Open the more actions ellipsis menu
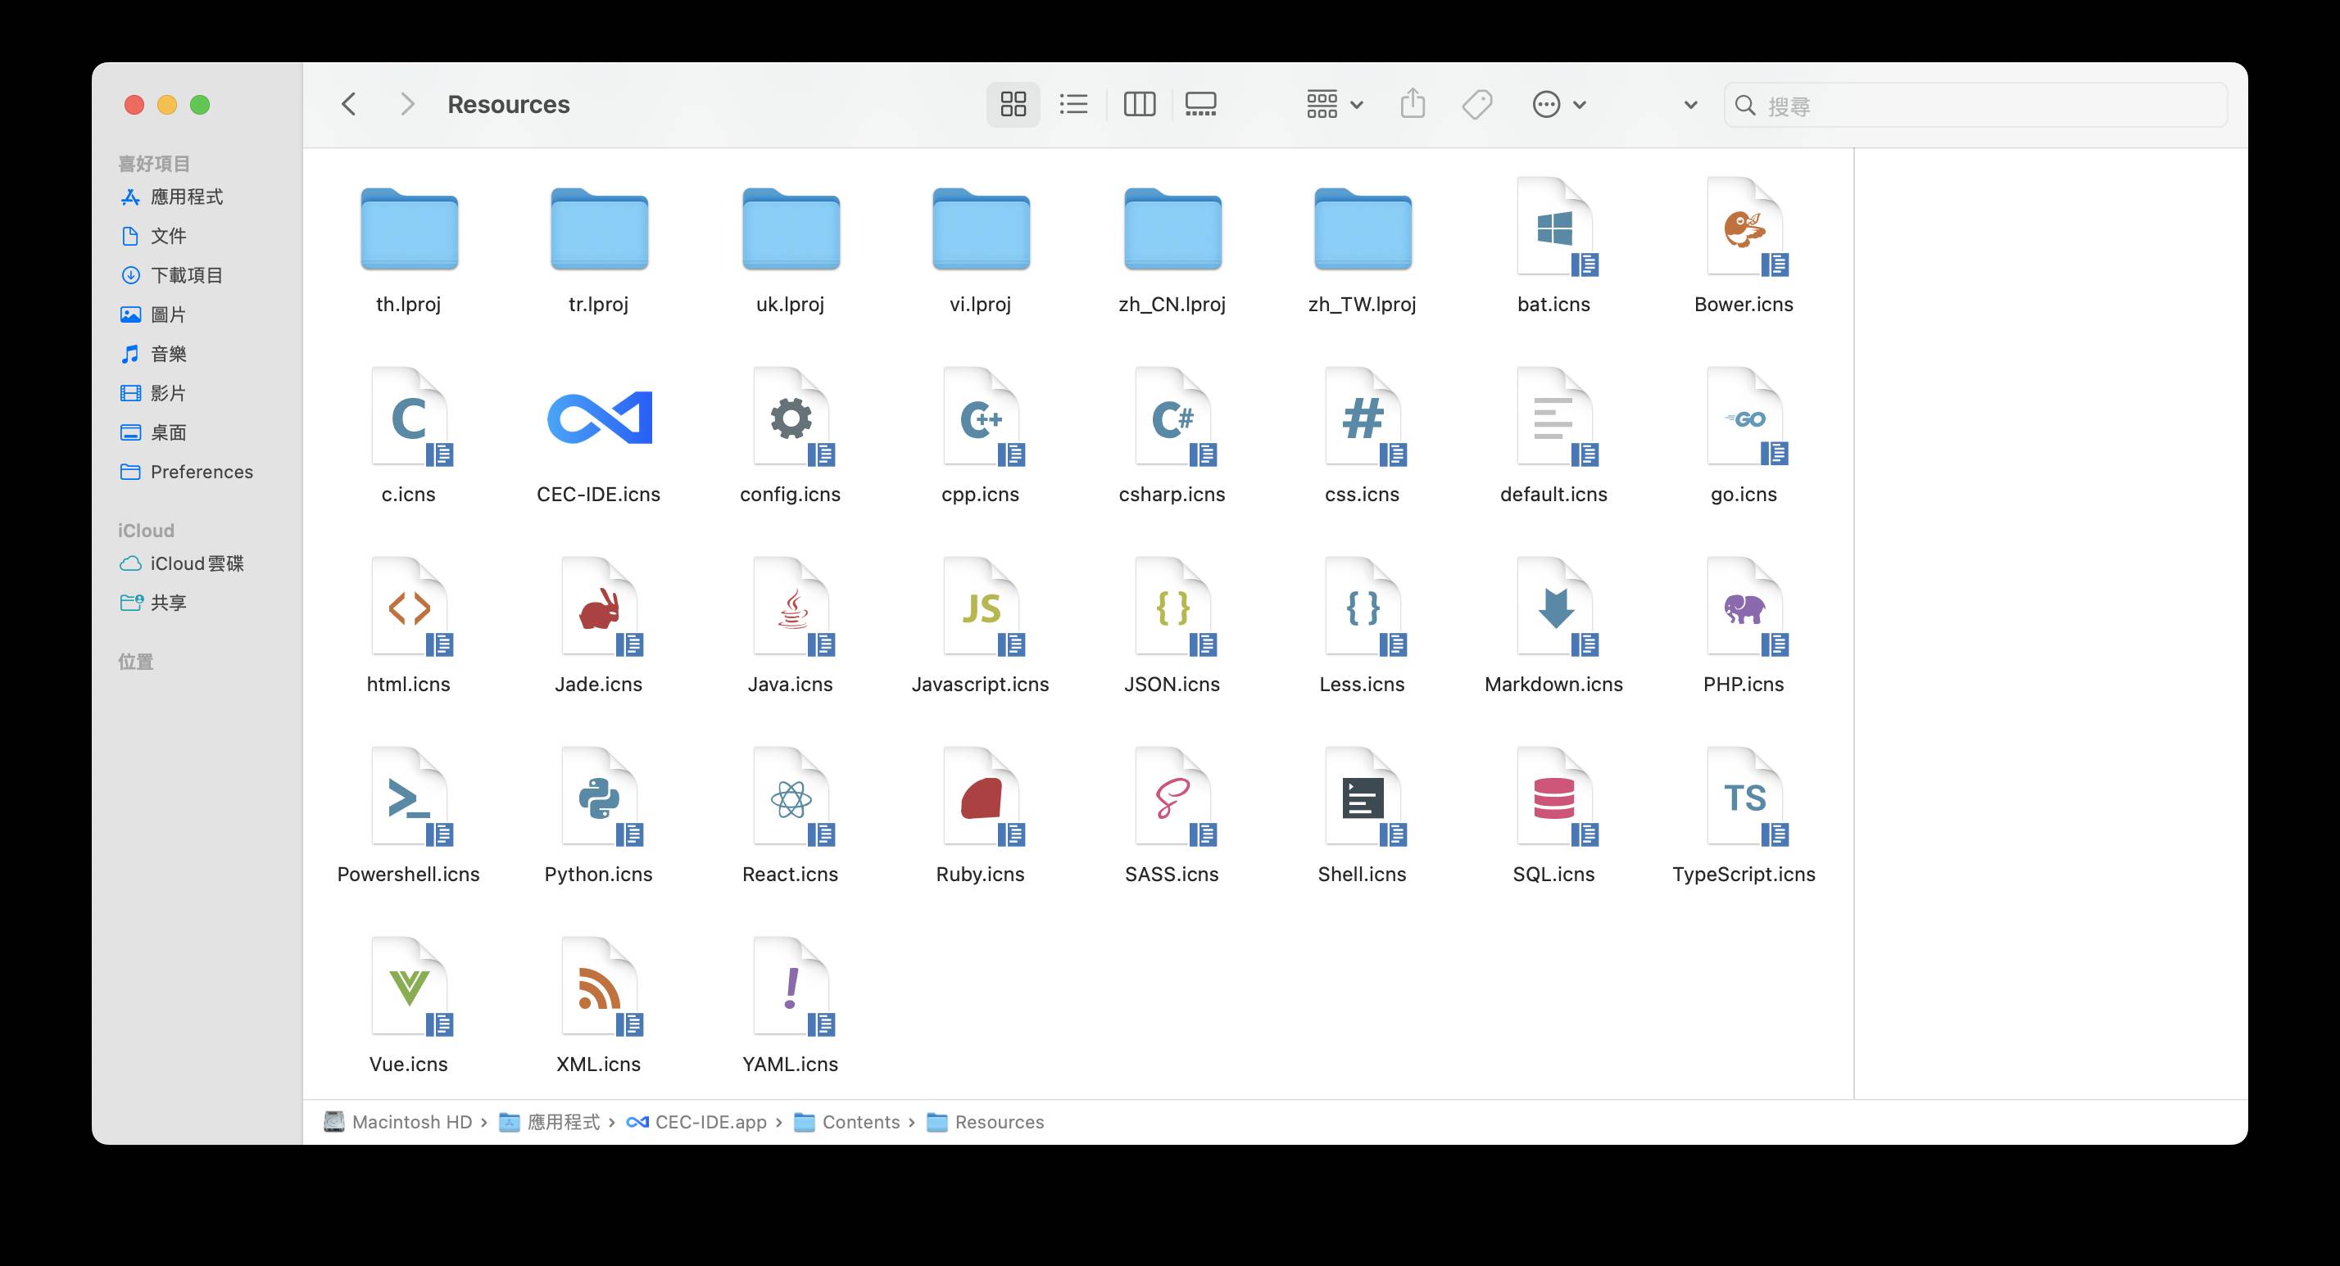The image size is (2340, 1266). click(1559, 105)
